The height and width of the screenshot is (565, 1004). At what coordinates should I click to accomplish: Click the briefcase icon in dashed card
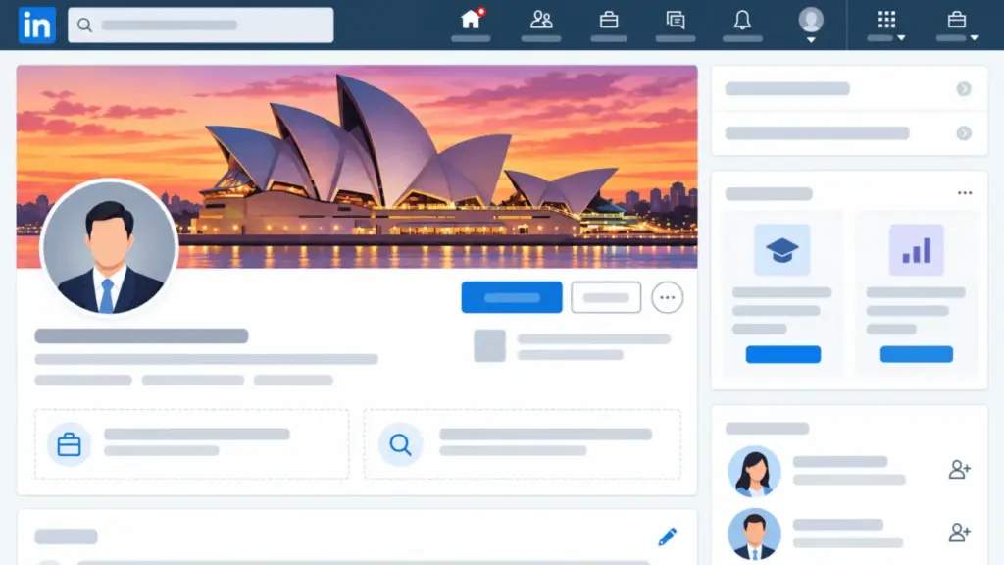pos(70,444)
